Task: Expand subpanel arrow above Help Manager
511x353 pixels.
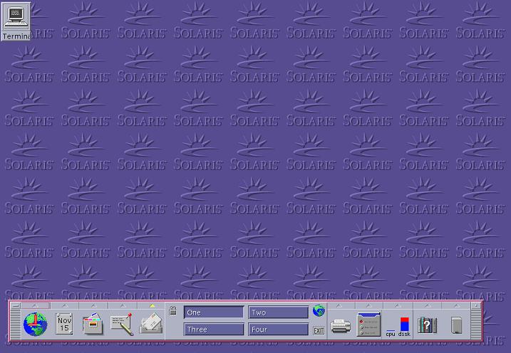Action: [x=427, y=305]
